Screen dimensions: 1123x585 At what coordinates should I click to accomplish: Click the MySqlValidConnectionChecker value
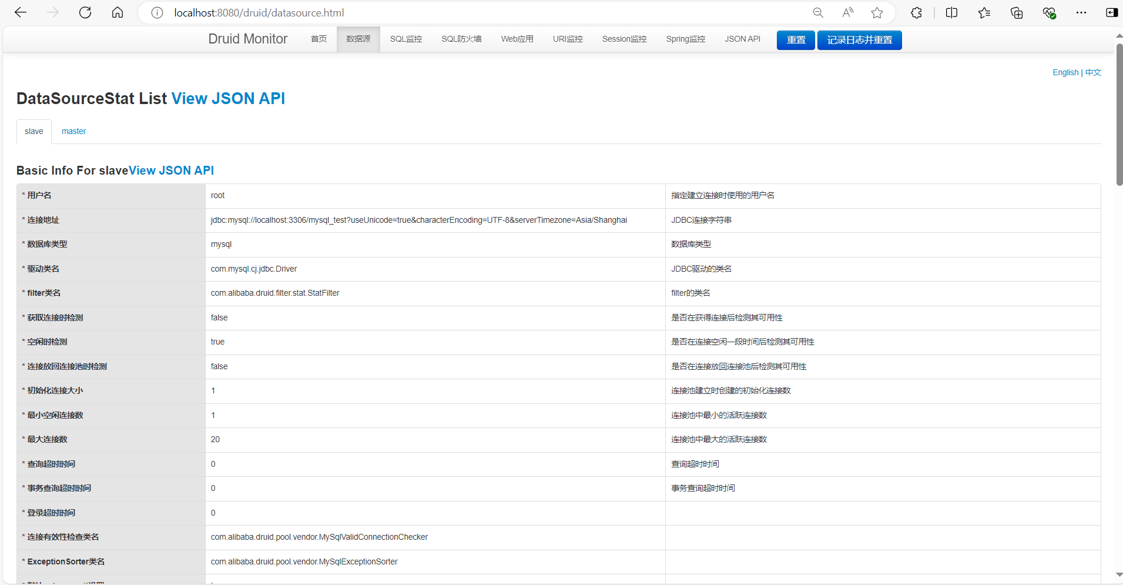click(x=319, y=537)
